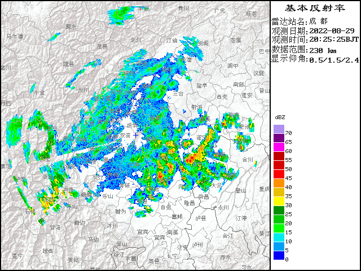Click the 马尔康 map label
The image size is (361, 271).
(x=15, y=36)
